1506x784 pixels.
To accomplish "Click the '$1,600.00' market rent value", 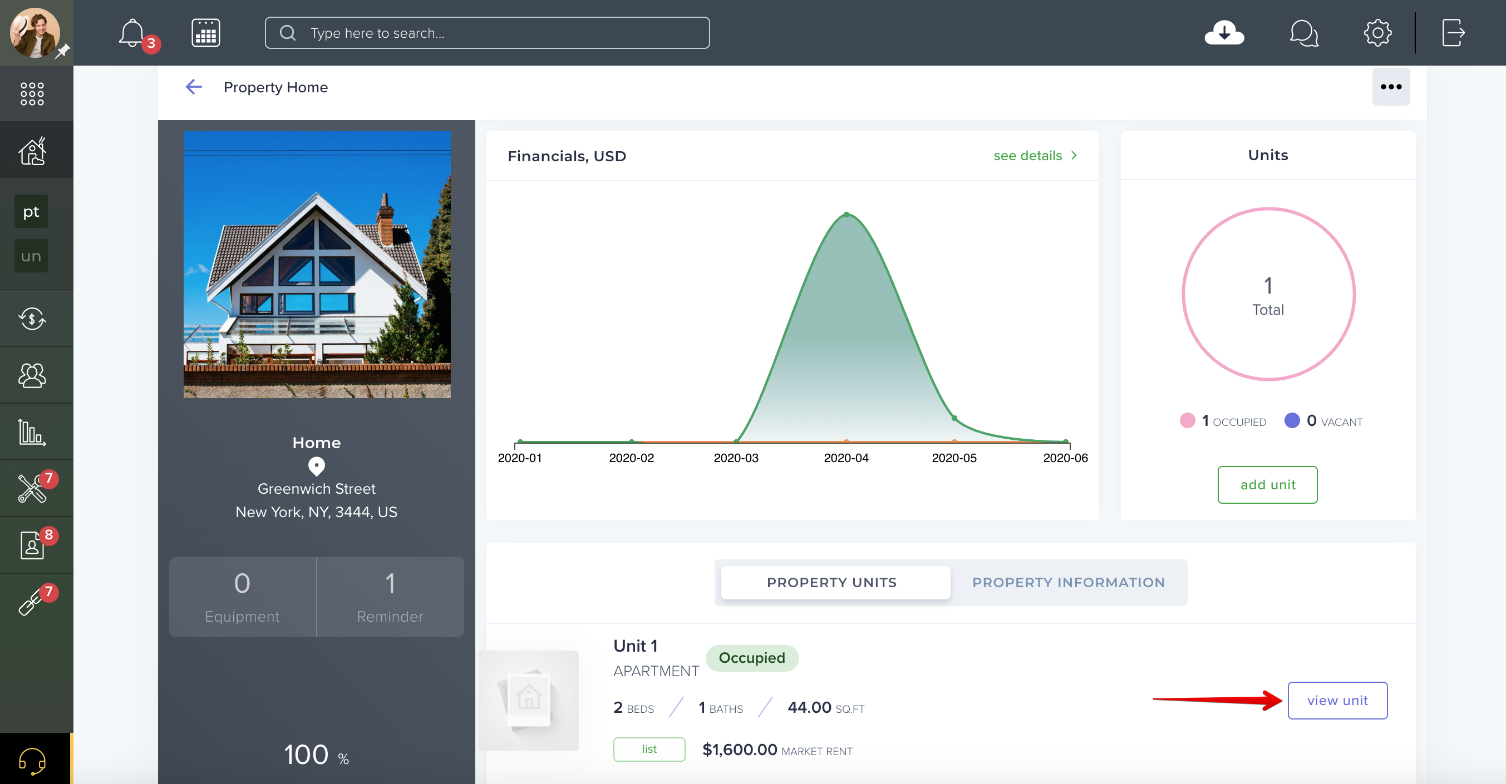I will tap(740, 750).
